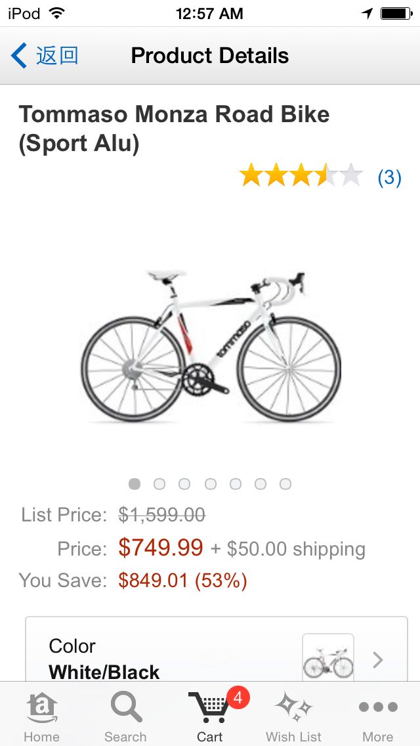Viewport: 420px width, 746px height.
Task: Select the first image page dot
Action: coord(135,484)
